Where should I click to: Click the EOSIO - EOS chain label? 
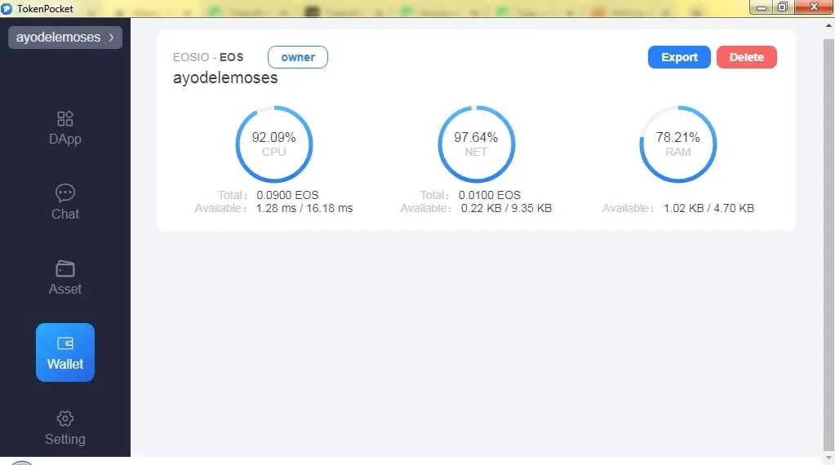(x=208, y=57)
